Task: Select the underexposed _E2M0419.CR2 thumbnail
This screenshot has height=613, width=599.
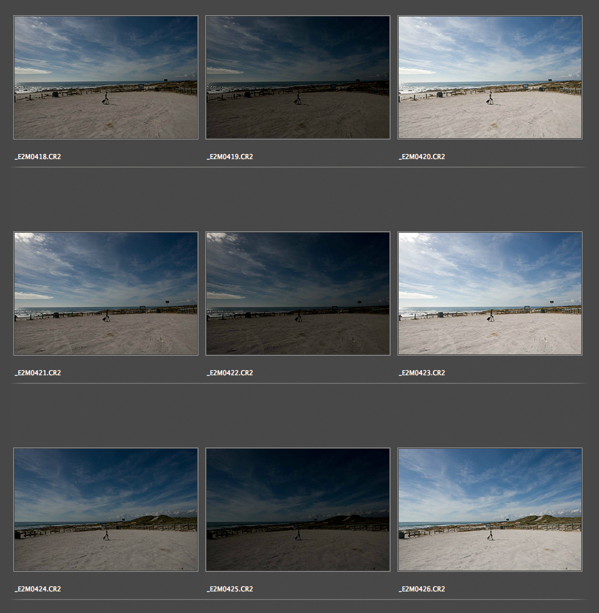Action: [298, 77]
